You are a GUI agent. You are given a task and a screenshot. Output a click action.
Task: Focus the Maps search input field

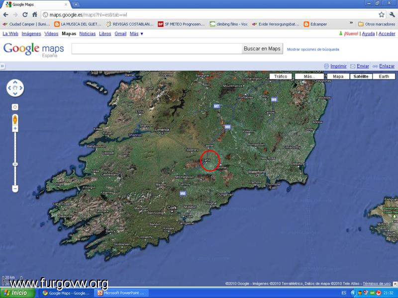click(x=157, y=49)
